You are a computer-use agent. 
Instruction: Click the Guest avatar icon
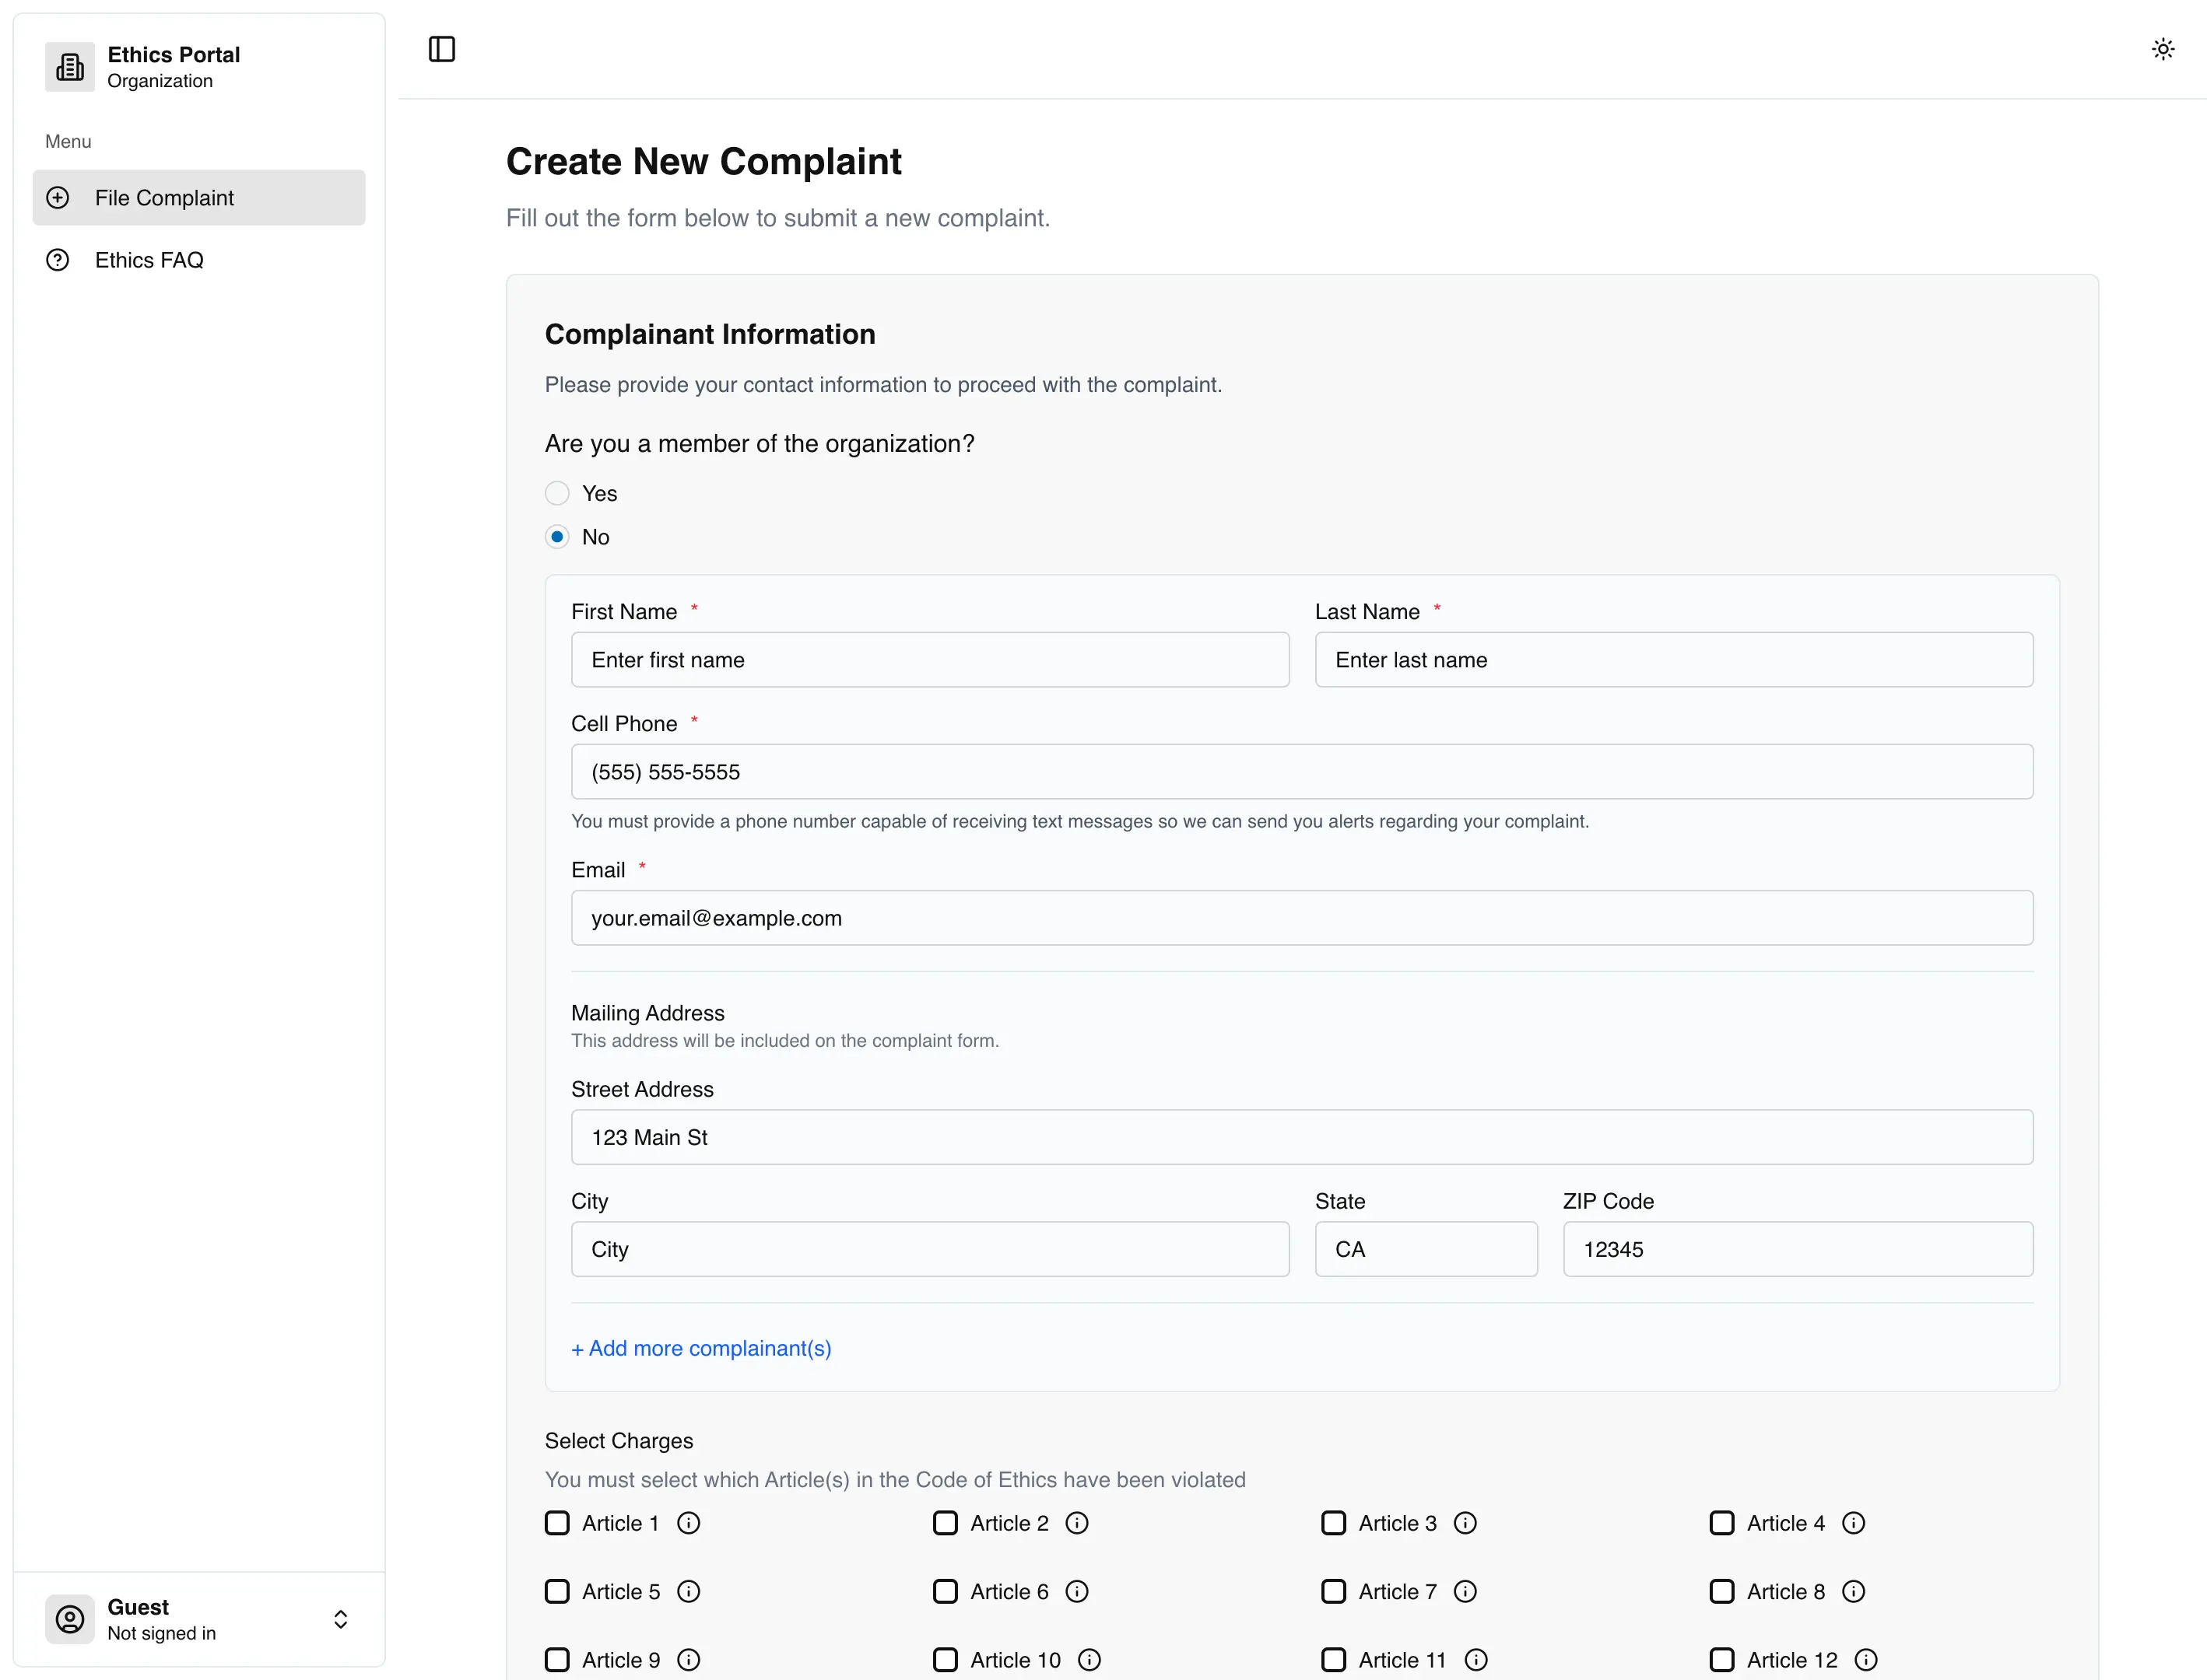(x=69, y=1619)
